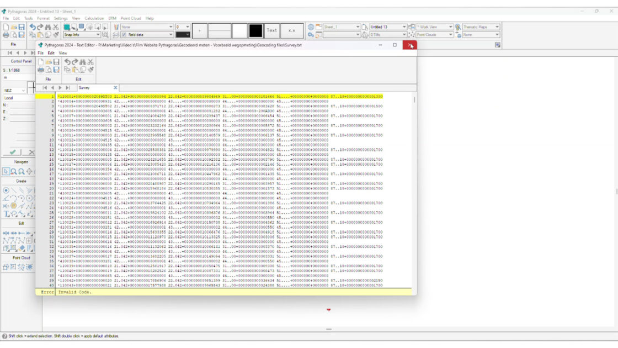Click the teal Select All icon in main toolbar
The image size is (618, 348).
67,27
